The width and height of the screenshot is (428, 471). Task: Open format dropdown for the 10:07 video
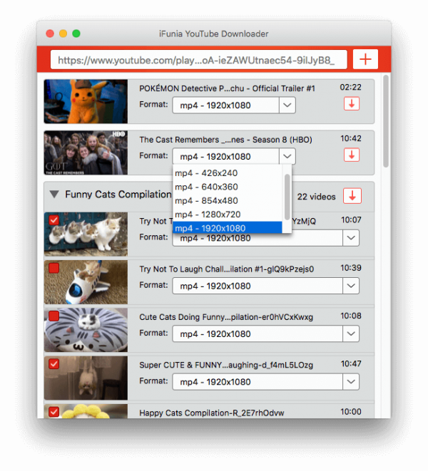[351, 238]
